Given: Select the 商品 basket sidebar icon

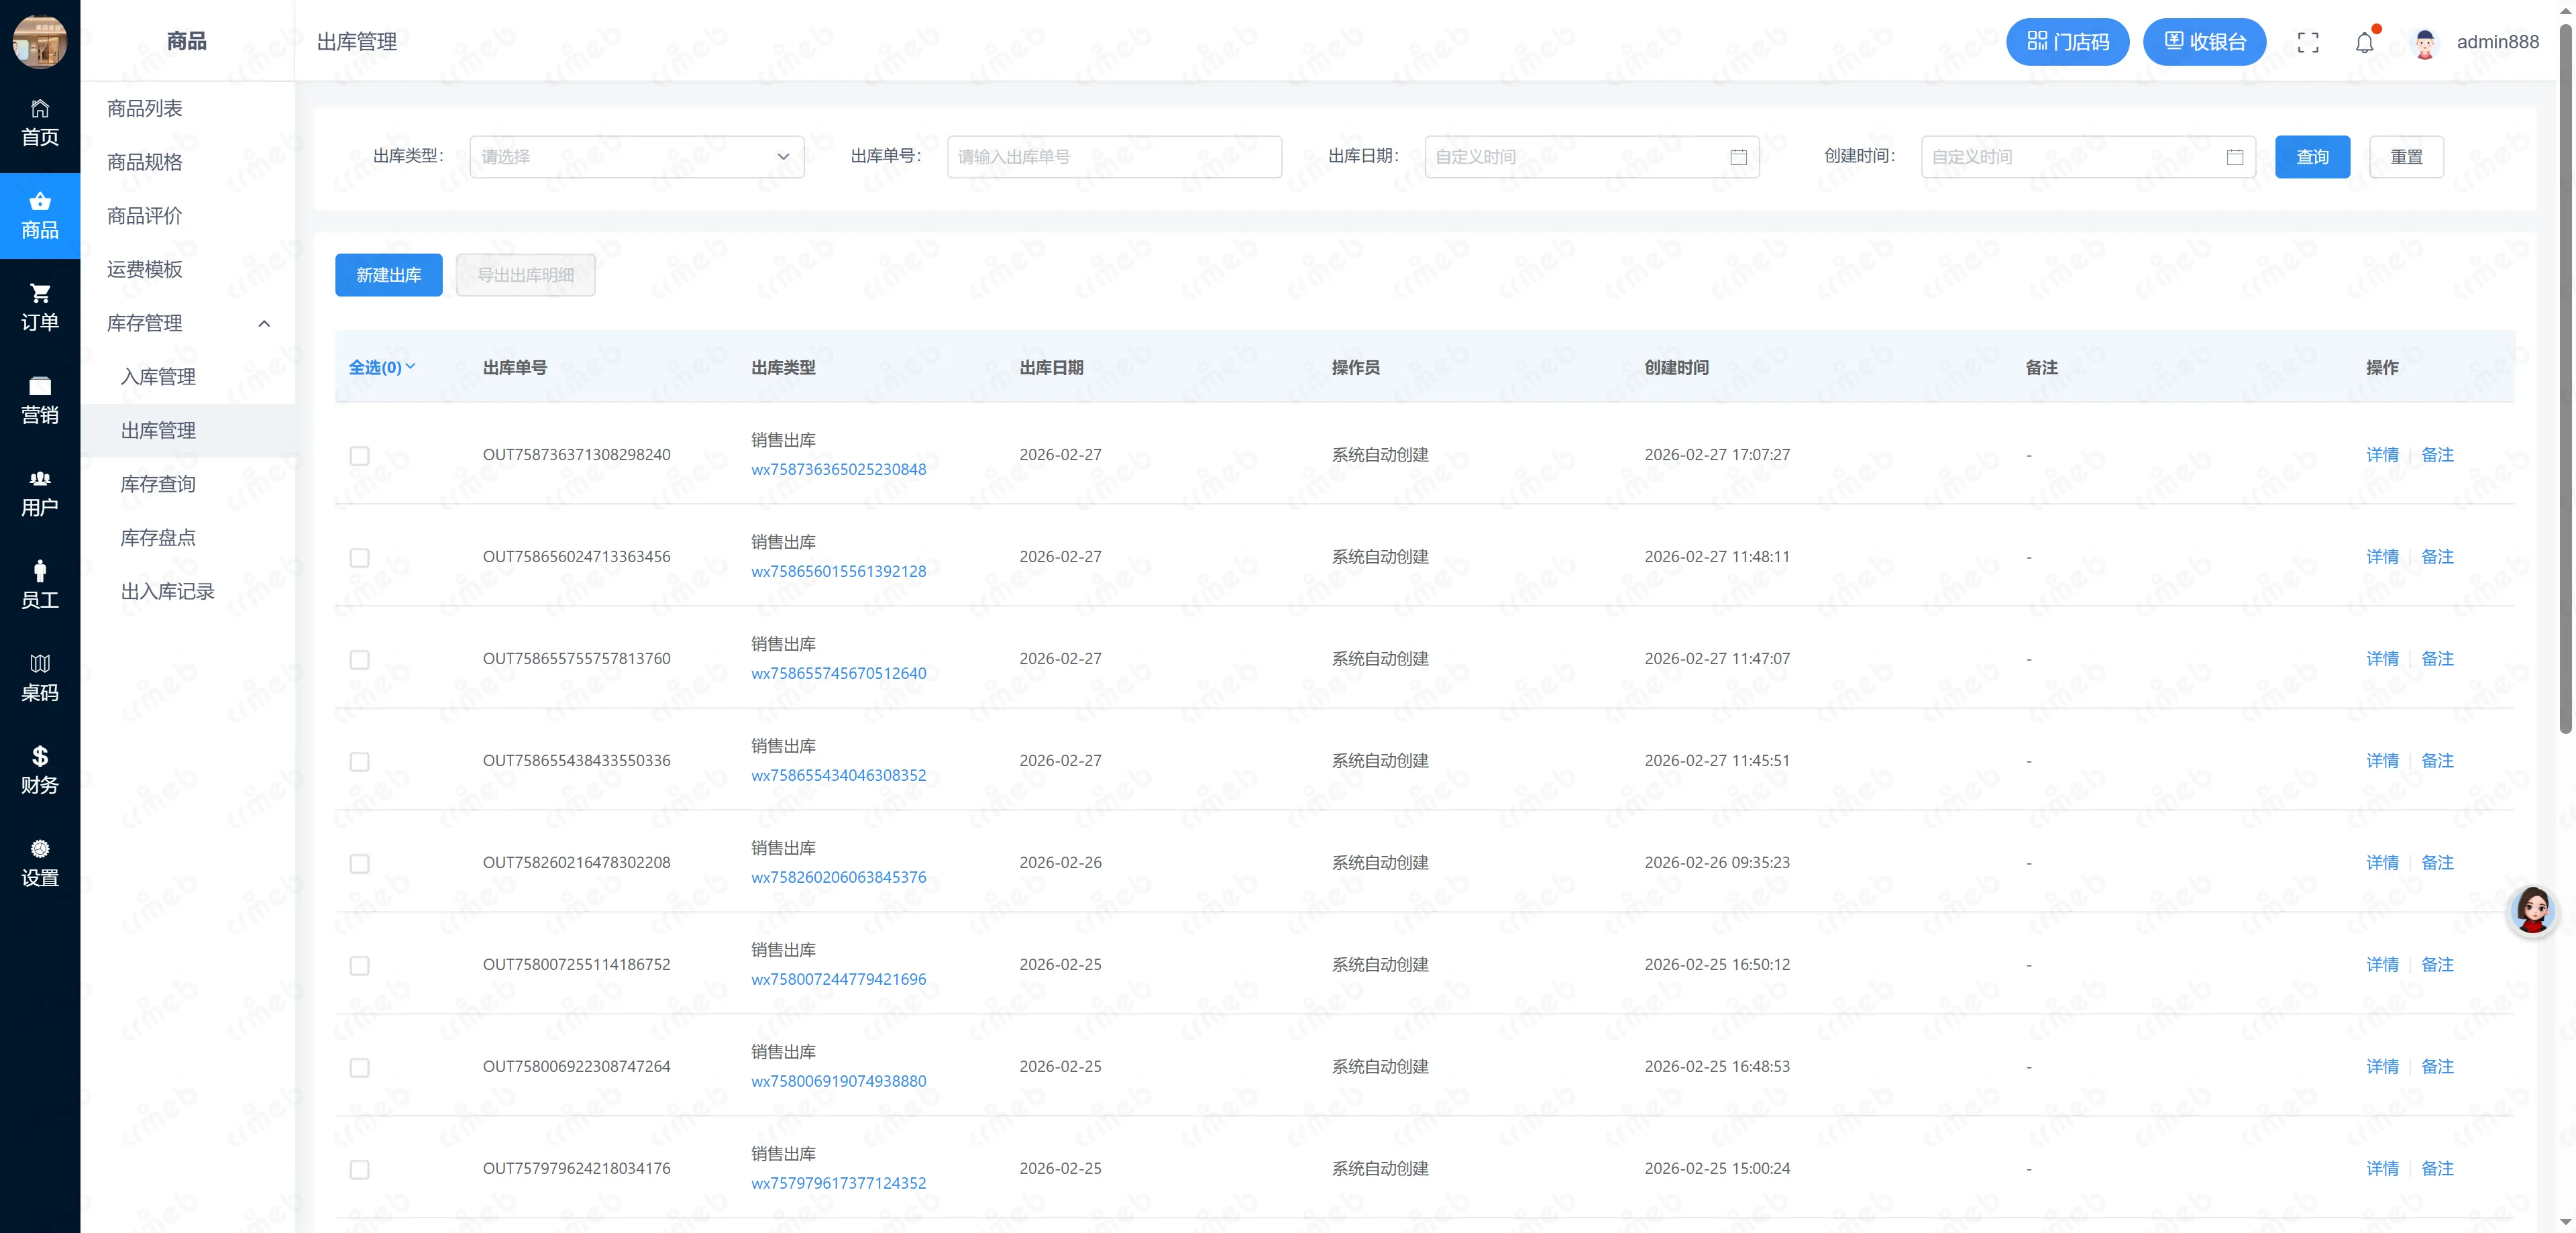Looking at the screenshot, I should click(40, 215).
